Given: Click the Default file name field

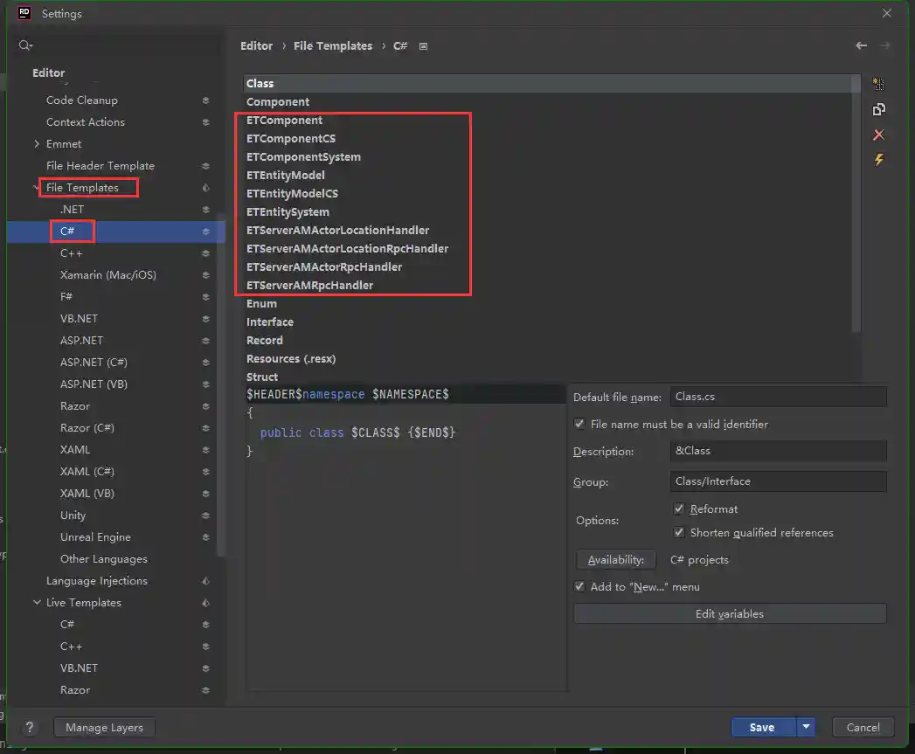Looking at the screenshot, I should click(778, 397).
